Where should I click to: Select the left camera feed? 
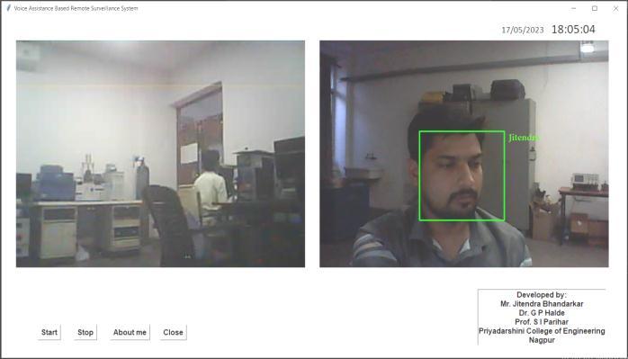pyautogui.click(x=160, y=154)
